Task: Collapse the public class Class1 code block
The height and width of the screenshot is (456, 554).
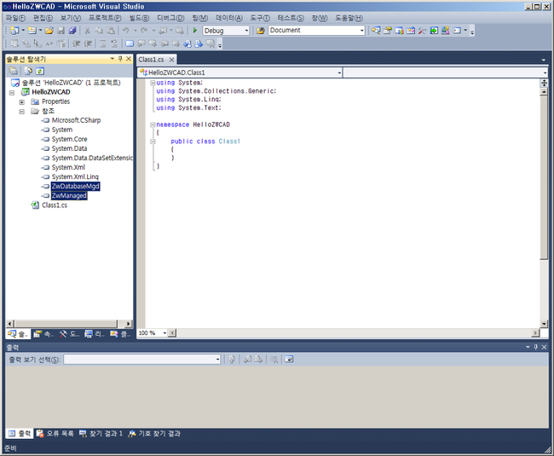Action: 153,141
